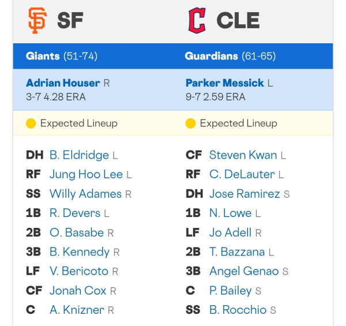Open A. Knizner catcher link
346x326 pixels.
(77, 310)
